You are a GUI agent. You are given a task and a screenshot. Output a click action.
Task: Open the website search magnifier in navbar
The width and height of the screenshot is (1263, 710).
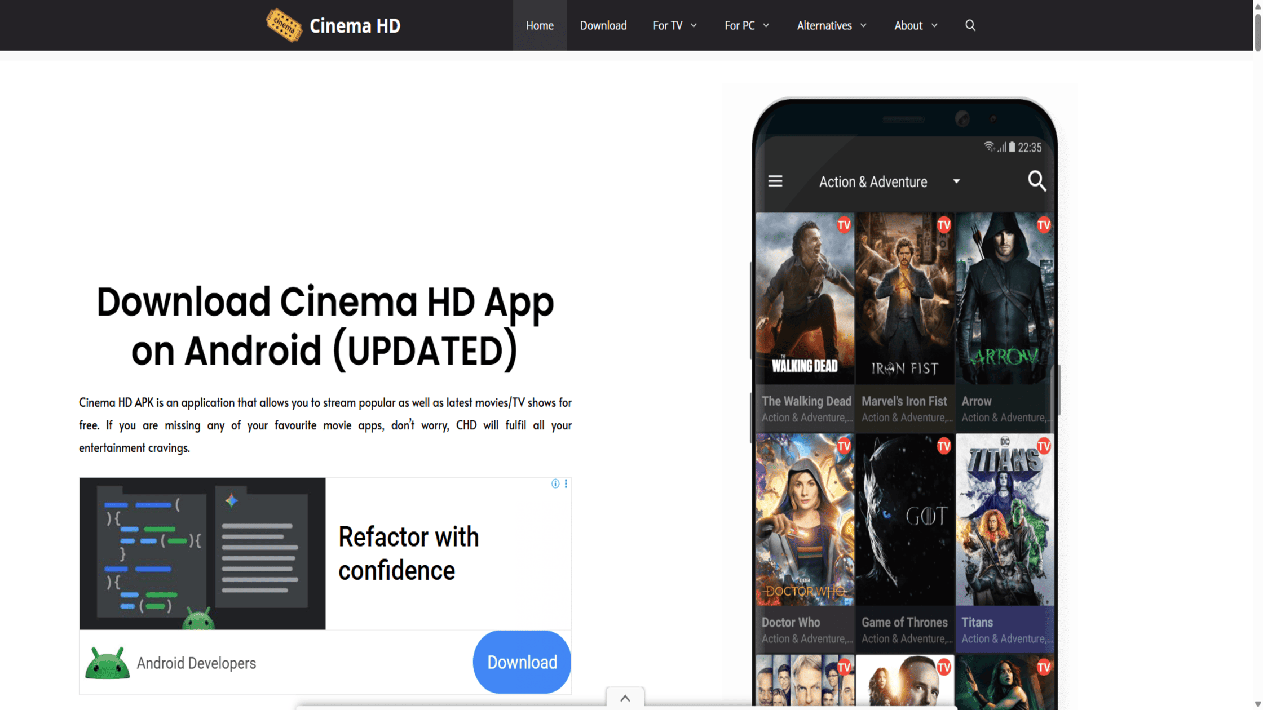pos(970,25)
